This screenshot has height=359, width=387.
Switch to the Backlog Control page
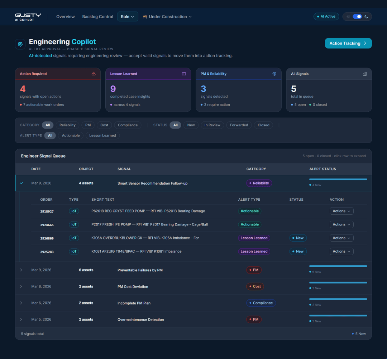click(x=97, y=17)
